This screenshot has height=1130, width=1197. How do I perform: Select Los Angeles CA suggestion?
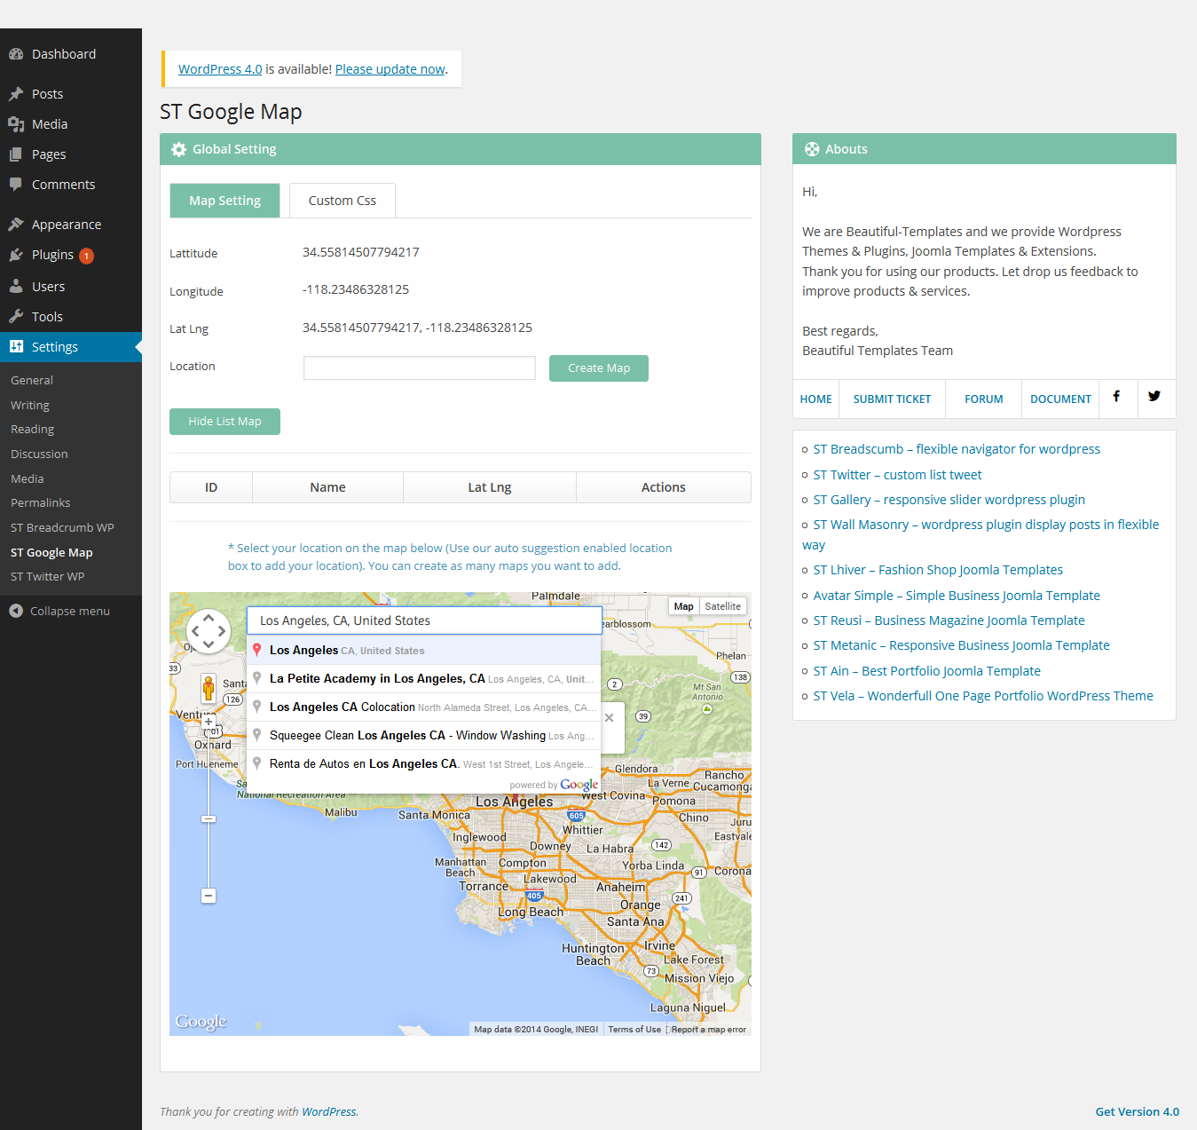coord(424,651)
